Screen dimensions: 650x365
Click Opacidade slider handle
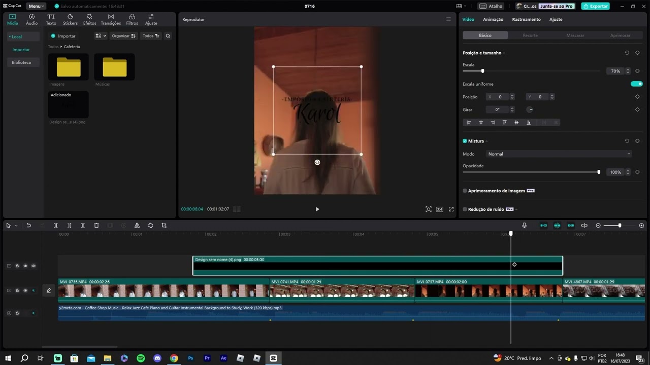pyautogui.click(x=599, y=172)
